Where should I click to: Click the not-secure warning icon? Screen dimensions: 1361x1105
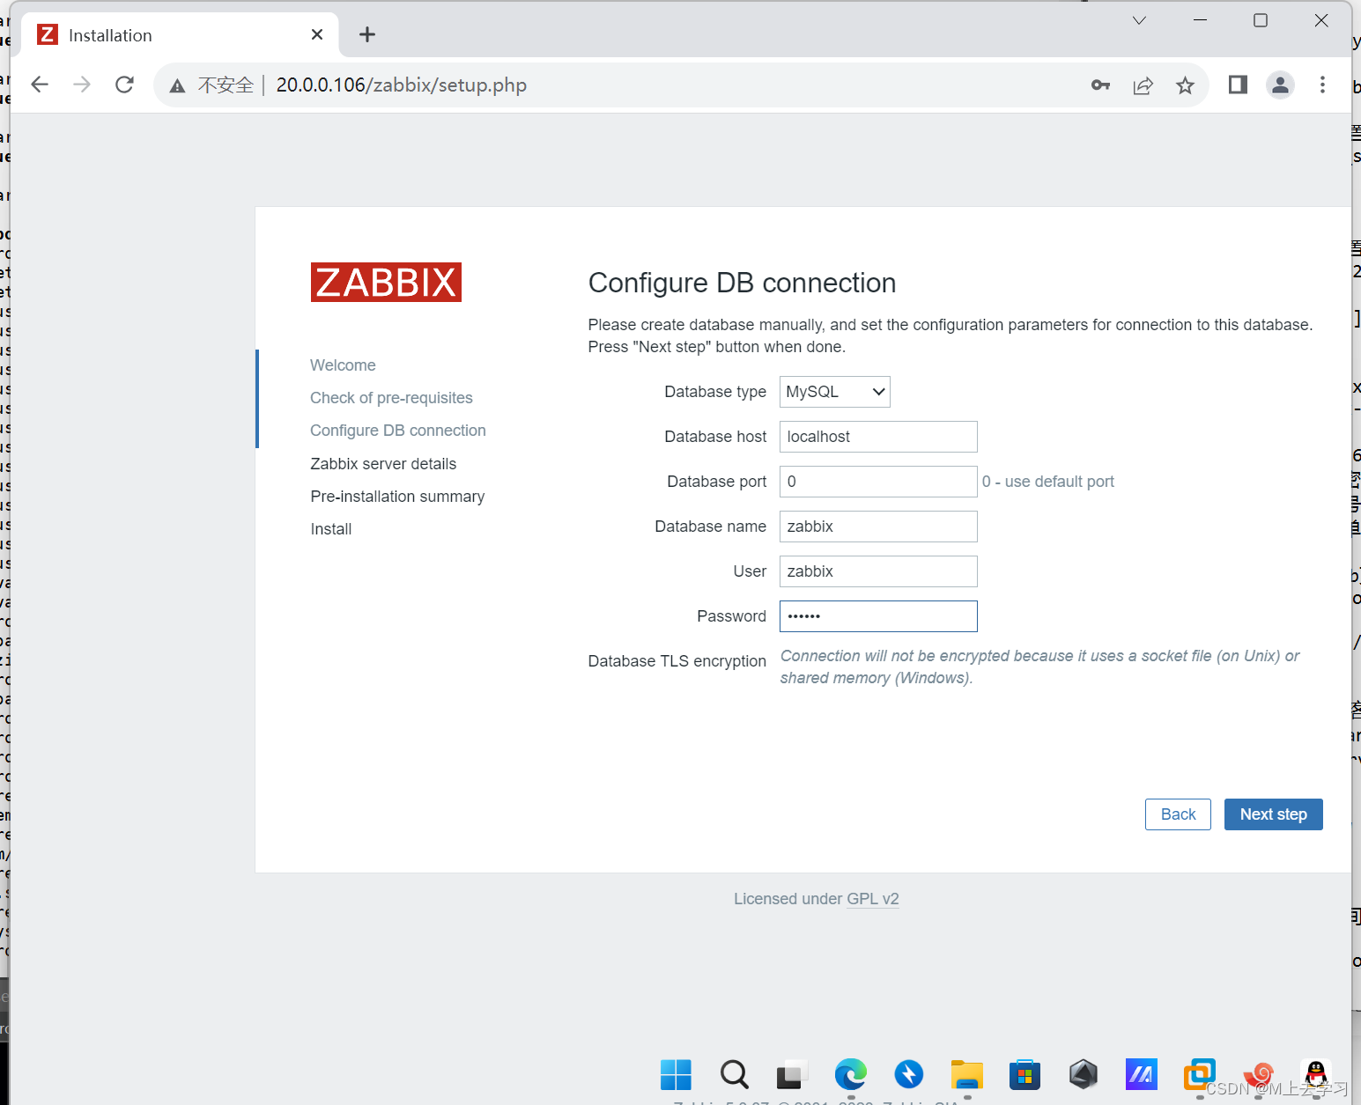pos(177,85)
